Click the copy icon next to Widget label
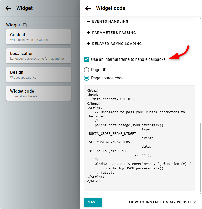The width and height of the screenshot is (202, 209). (25, 25)
